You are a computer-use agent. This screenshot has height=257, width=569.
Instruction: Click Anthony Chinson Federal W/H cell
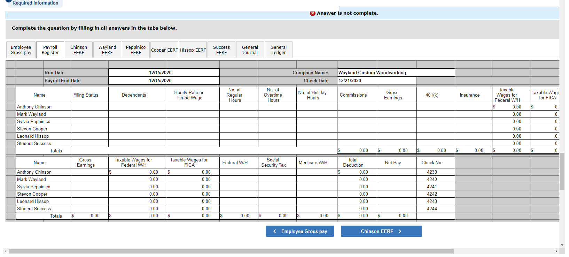pos(239,172)
